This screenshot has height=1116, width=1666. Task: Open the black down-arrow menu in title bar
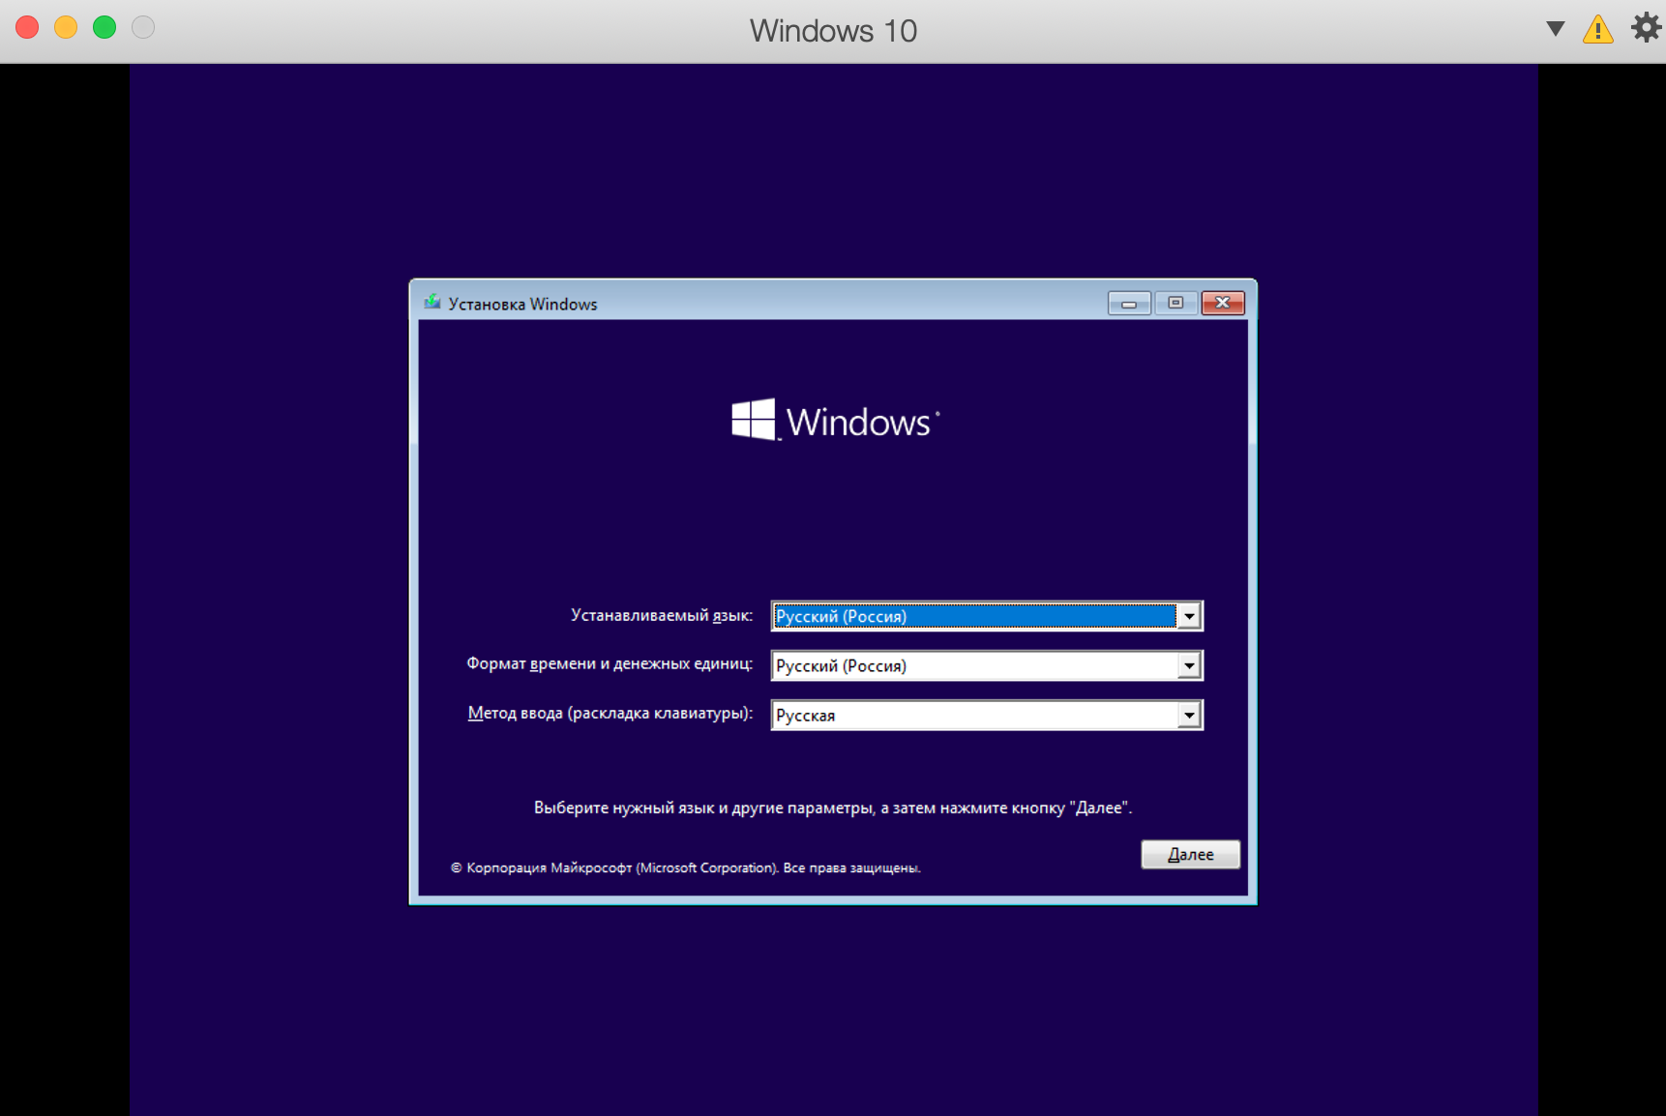[x=1555, y=29]
